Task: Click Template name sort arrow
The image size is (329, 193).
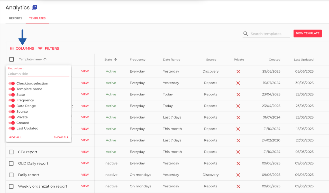Action: pyautogui.click(x=45, y=60)
